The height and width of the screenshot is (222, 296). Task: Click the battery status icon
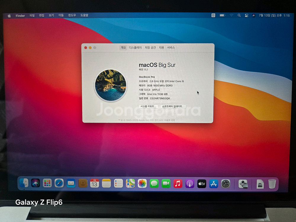pyautogui.click(x=222, y=15)
